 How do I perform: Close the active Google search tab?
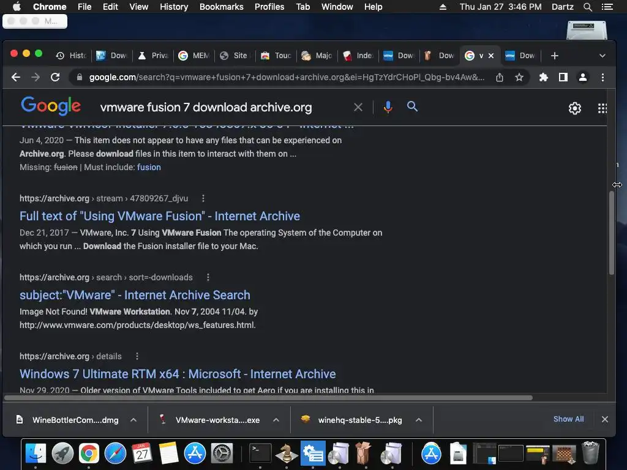491,56
